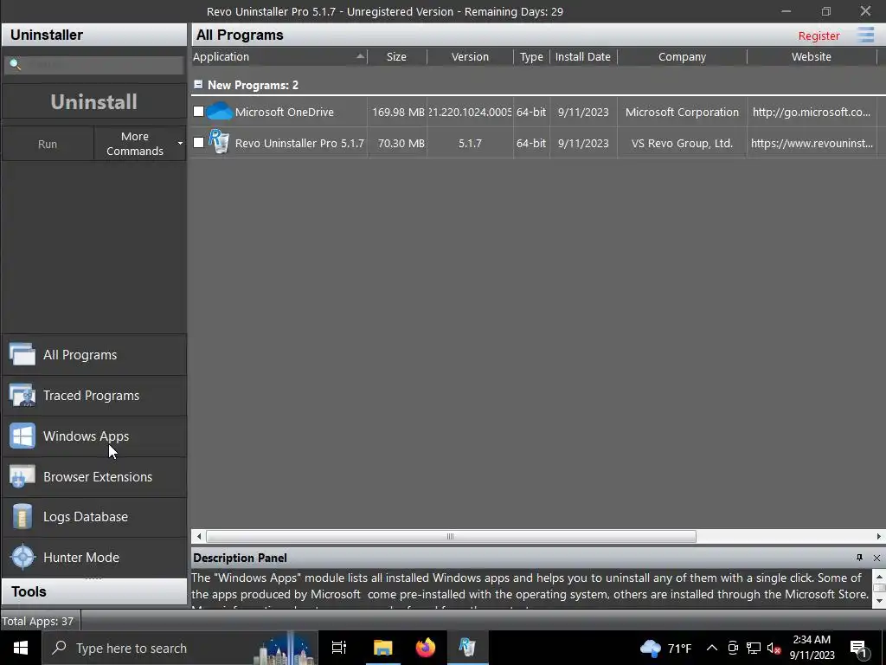Click the Description Panel scroll down arrow
Screen dimensions: 886x665
(x=879, y=601)
